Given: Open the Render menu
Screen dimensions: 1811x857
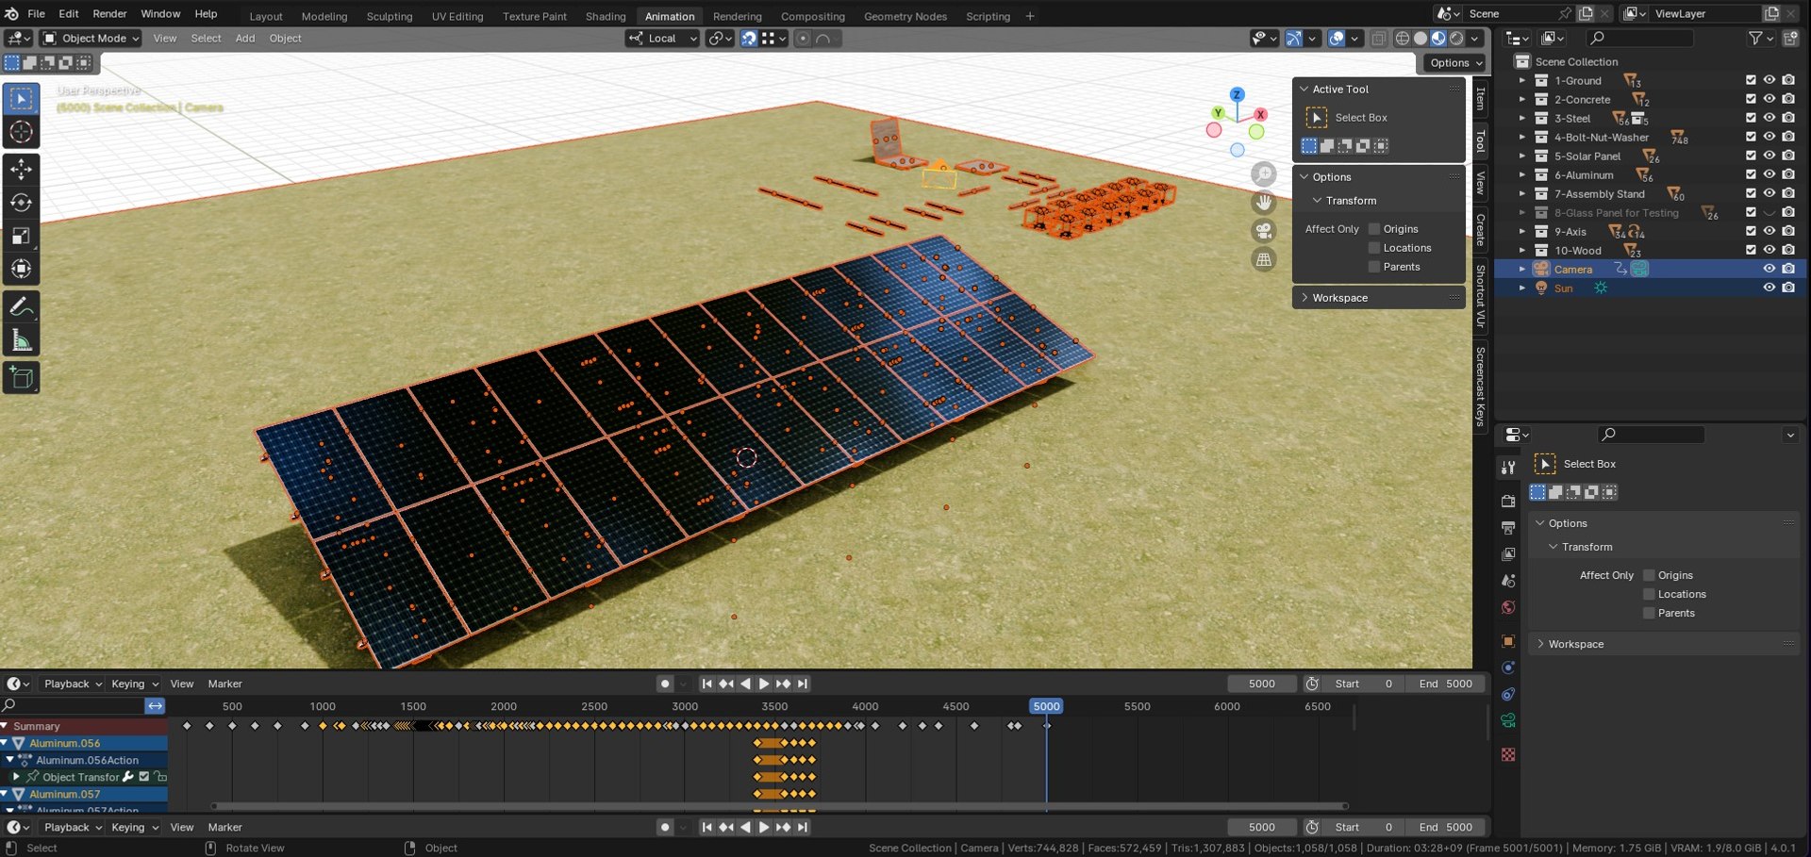Looking at the screenshot, I should tap(109, 14).
